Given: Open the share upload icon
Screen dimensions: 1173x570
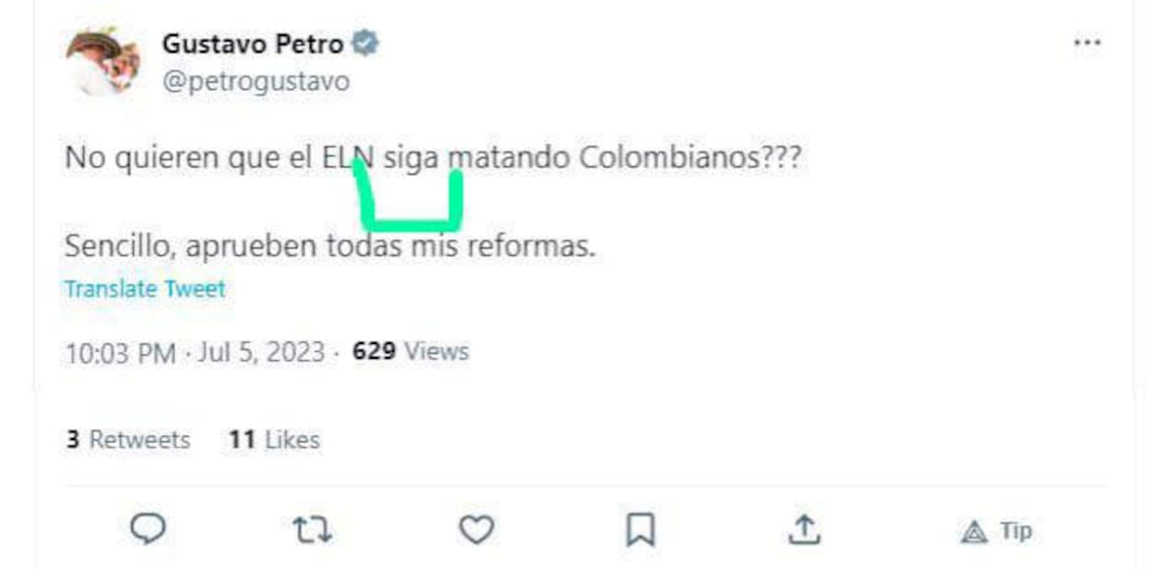Looking at the screenshot, I should (803, 530).
